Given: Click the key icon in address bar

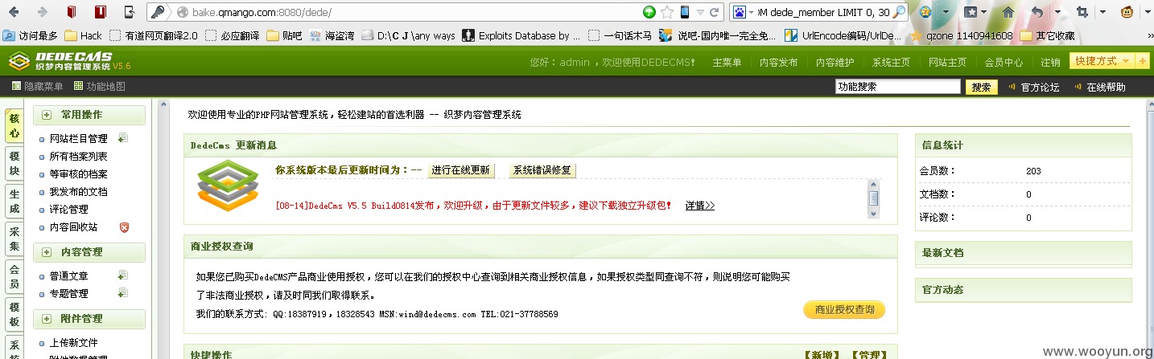Looking at the screenshot, I should click(159, 12).
